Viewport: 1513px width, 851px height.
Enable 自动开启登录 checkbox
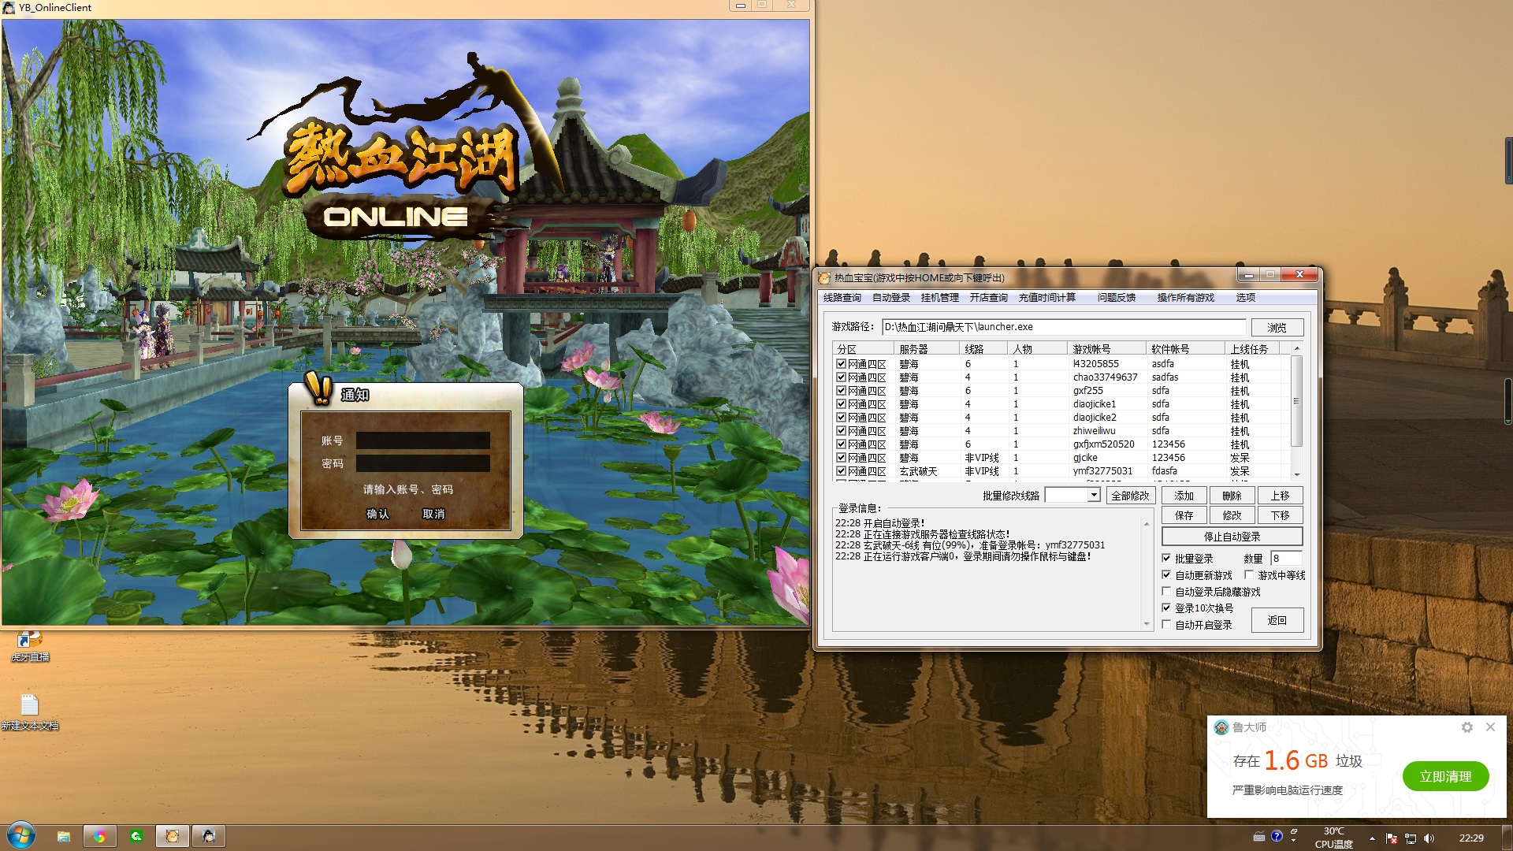[x=1166, y=624]
